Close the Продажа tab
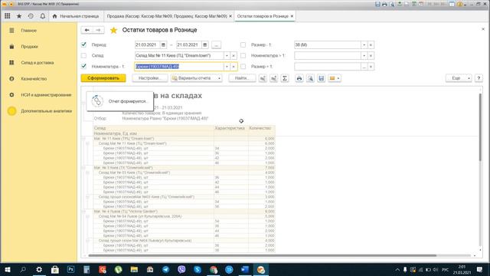Screen dimensions: 490x276 230,16
